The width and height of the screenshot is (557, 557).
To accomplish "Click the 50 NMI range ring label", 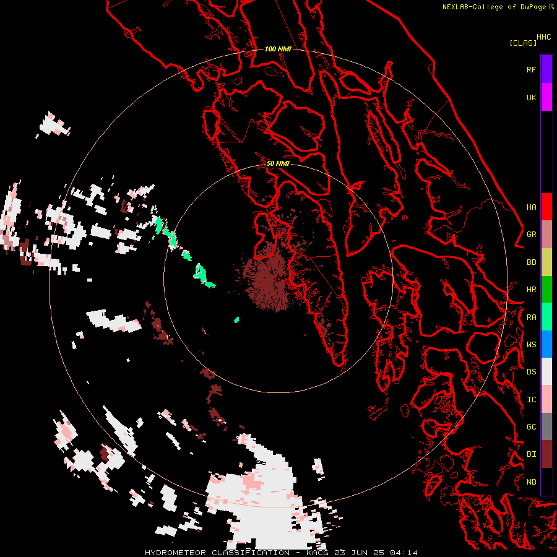I will [278, 163].
